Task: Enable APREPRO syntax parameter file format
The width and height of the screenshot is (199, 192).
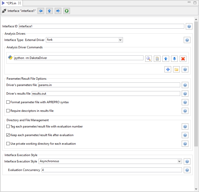Action: pos(8,102)
